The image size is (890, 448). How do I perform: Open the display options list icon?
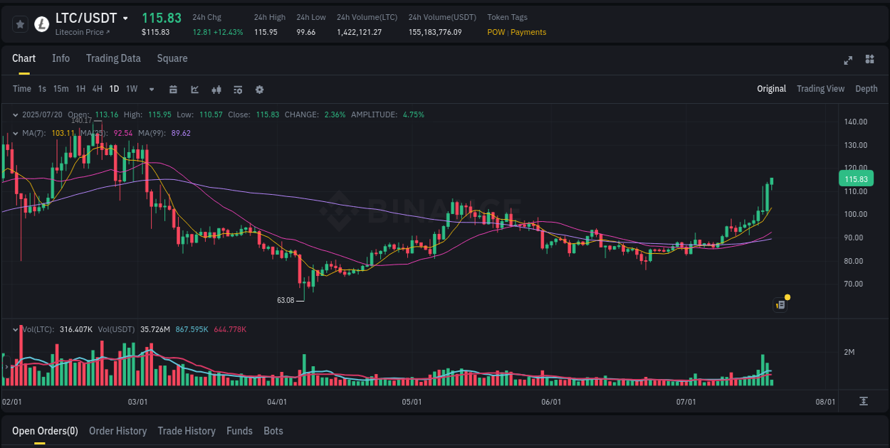[x=237, y=89]
